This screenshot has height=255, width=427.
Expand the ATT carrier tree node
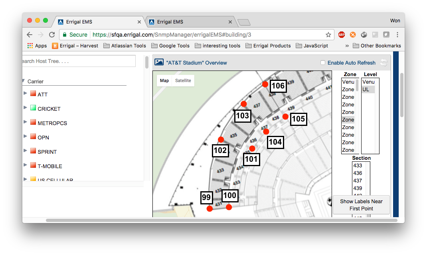pyautogui.click(x=26, y=93)
